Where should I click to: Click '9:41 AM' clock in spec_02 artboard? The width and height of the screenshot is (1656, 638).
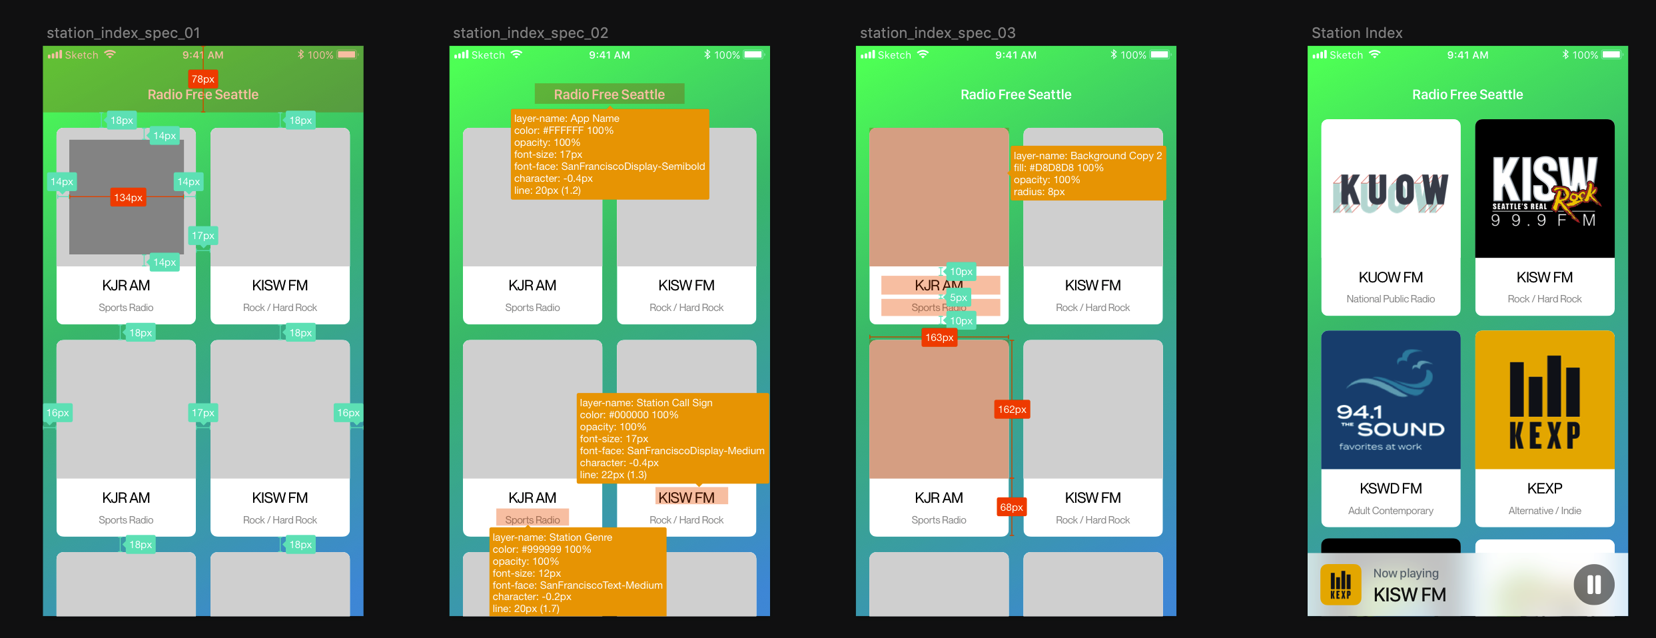pyautogui.click(x=610, y=55)
